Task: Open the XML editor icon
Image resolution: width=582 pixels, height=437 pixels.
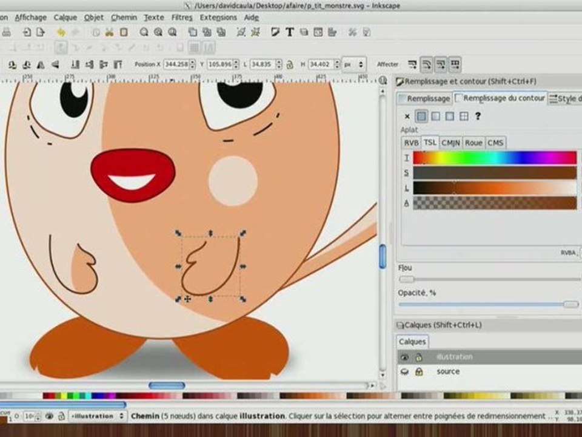Action: click(x=318, y=33)
